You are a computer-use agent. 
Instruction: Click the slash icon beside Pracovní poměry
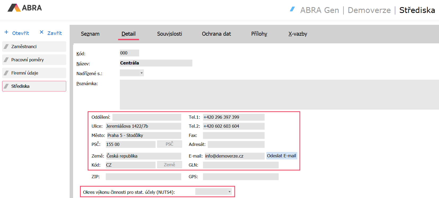coord(6,60)
